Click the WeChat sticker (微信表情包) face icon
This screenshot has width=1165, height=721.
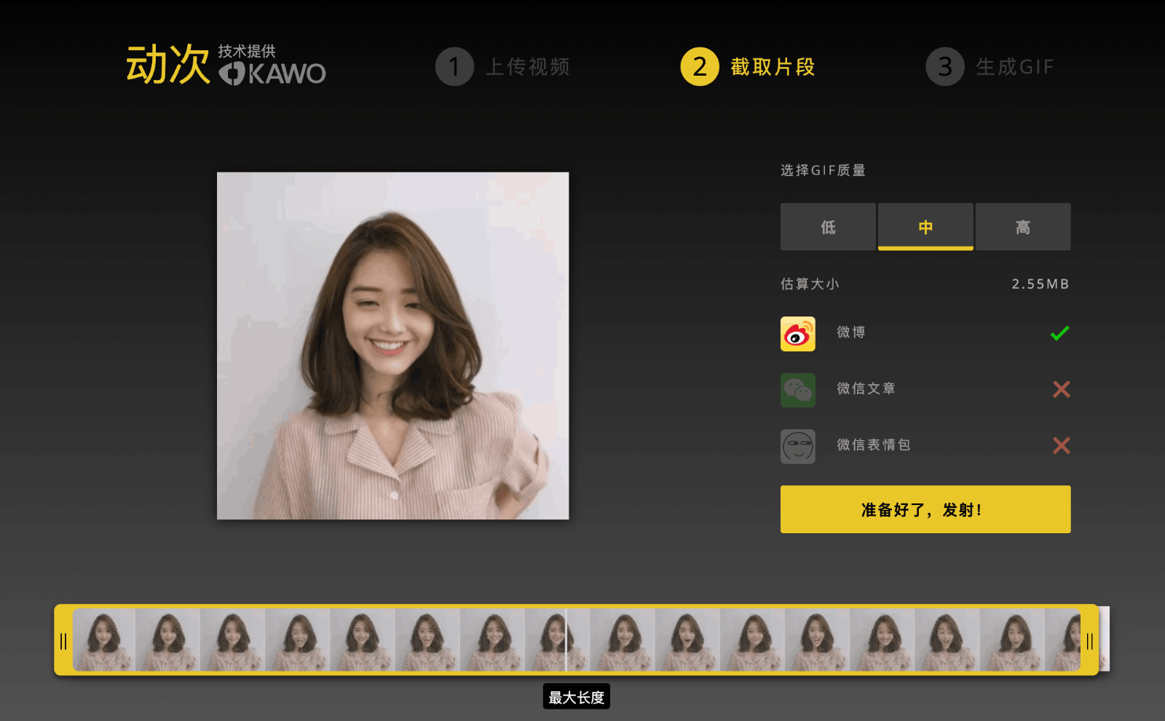[797, 446]
